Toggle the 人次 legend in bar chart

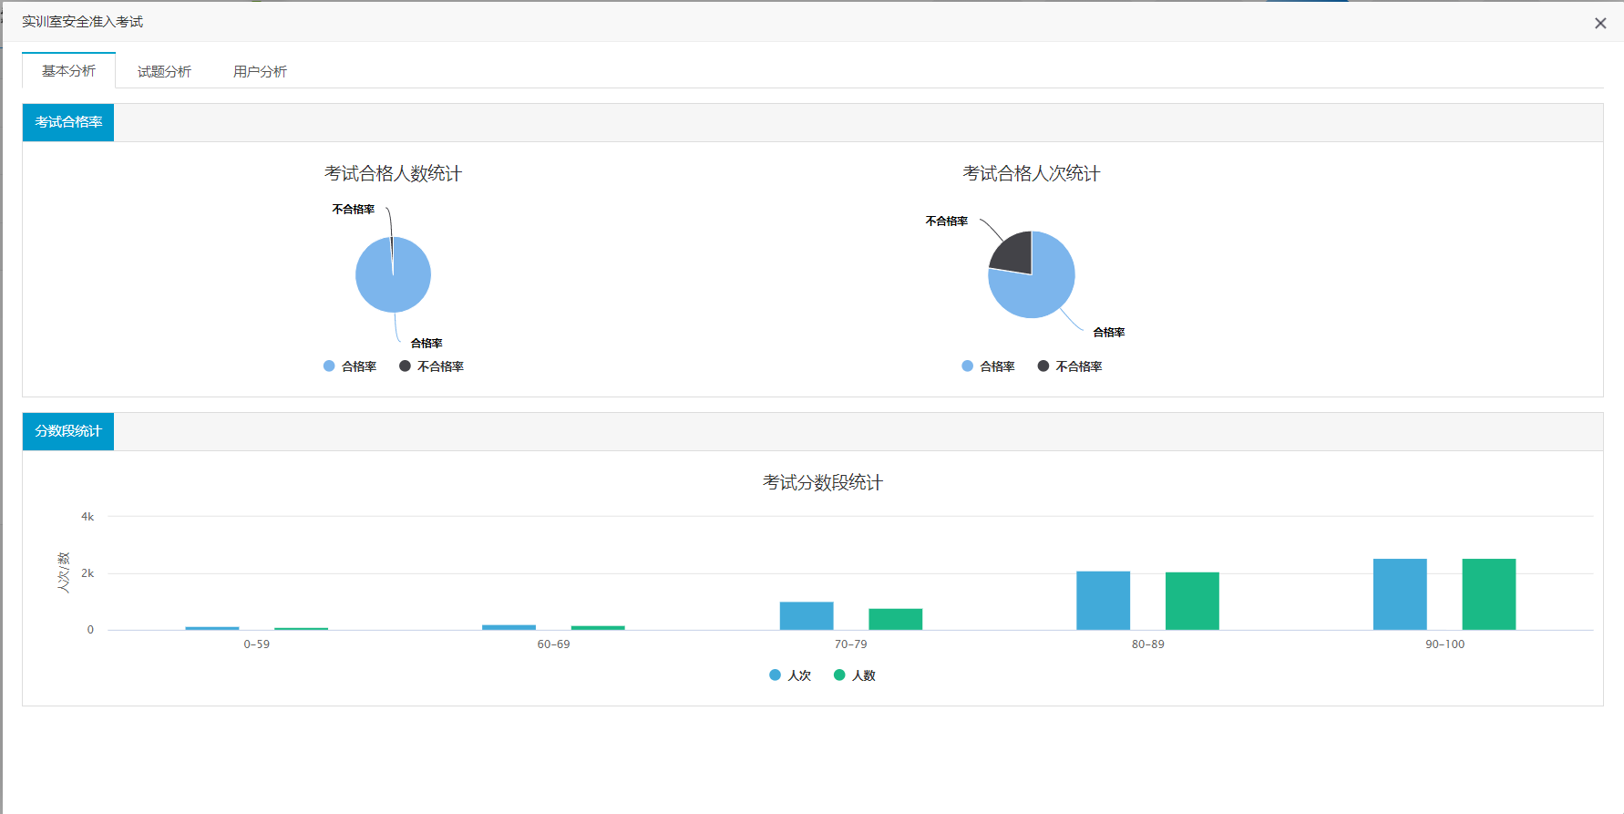[790, 675]
